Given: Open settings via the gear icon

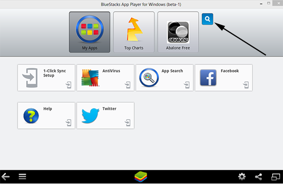Looking at the screenshot, I should 242,177.
